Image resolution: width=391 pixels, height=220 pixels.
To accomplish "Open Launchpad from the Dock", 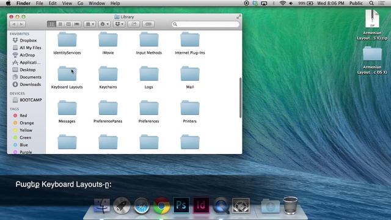I will pyautogui.click(x=122, y=205).
